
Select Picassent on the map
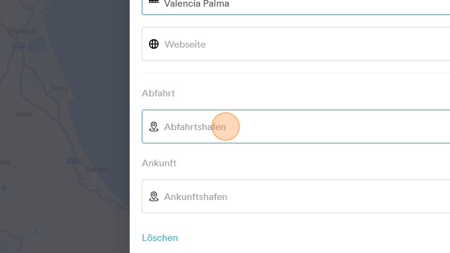click(x=23, y=30)
